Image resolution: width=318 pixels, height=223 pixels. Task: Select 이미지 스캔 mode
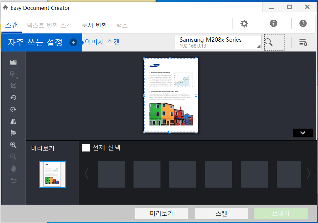pos(102,42)
